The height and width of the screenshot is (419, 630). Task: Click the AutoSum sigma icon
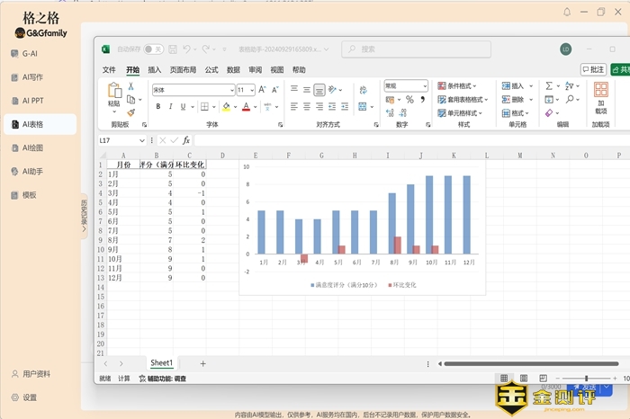[x=547, y=85]
